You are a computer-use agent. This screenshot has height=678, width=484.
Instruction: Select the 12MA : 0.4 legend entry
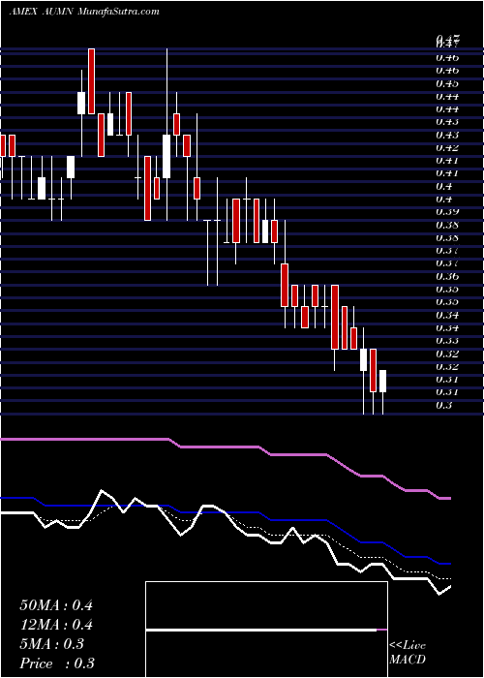click(56, 625)
